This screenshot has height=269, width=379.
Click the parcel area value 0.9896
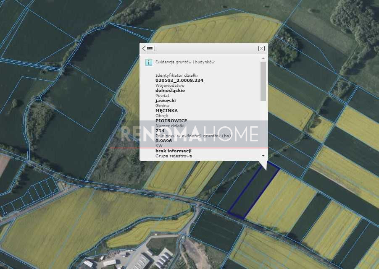point(164,141)
